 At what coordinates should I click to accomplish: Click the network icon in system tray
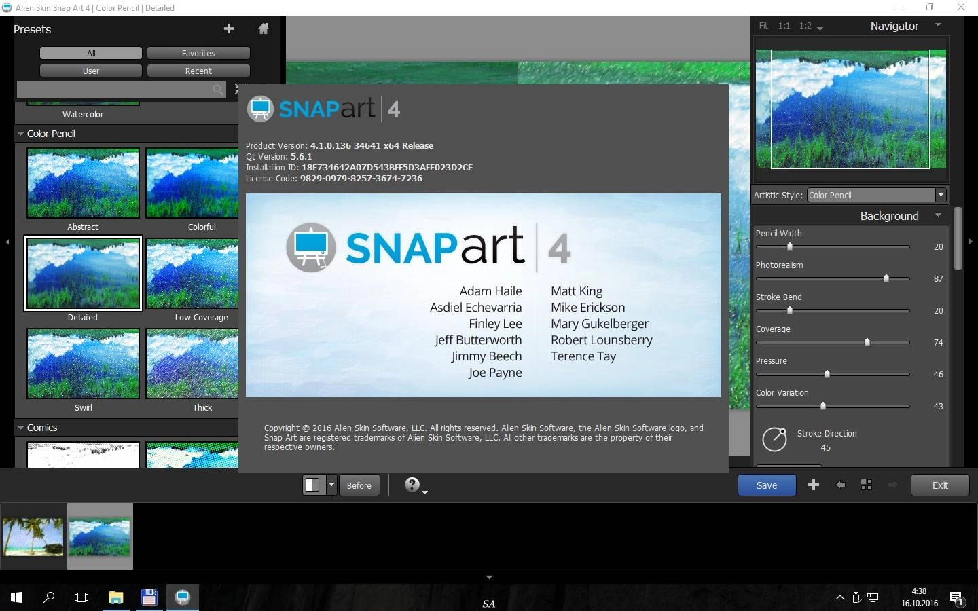point(873,597)
